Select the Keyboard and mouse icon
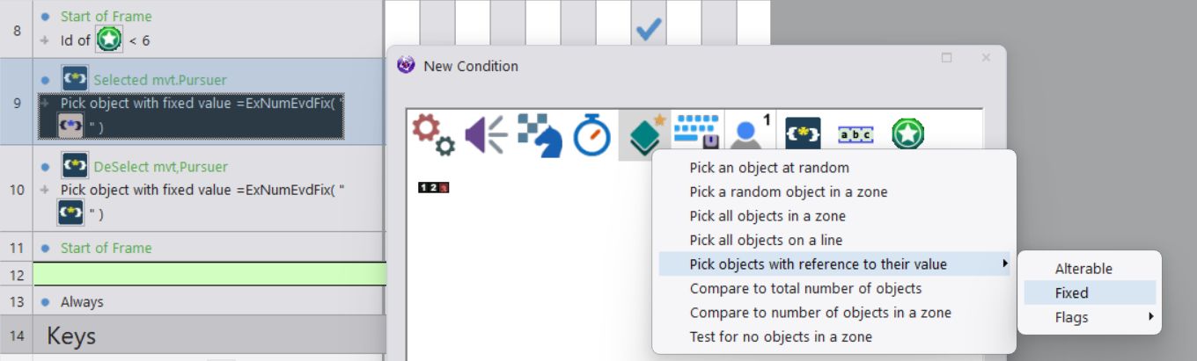The width and height of the screenshot is (1197, 361). tap(697, 132)
